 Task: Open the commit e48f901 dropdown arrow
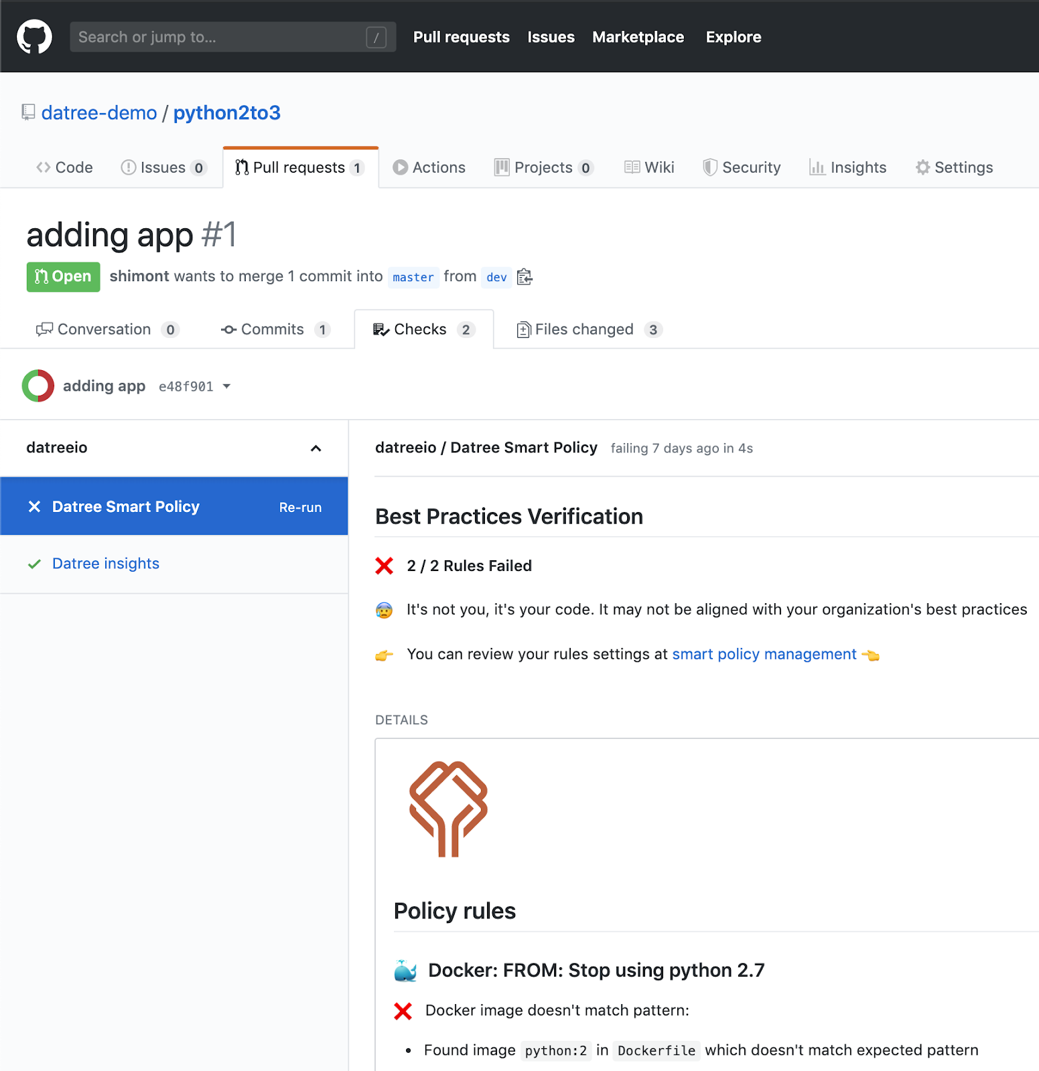[226, 386]
